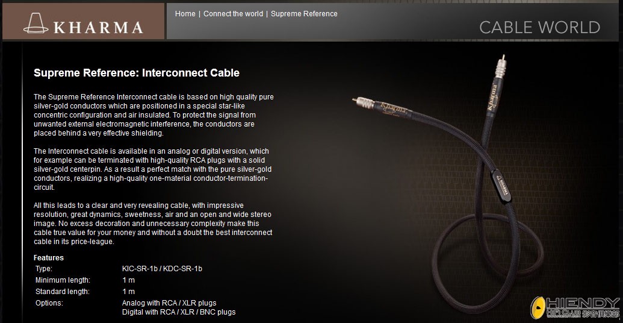Click the Kharma hat logo icon
Screen dimensions: 623x323
[36, 24]
